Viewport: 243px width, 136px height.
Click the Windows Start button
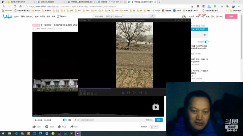click(x=3, y=133)
